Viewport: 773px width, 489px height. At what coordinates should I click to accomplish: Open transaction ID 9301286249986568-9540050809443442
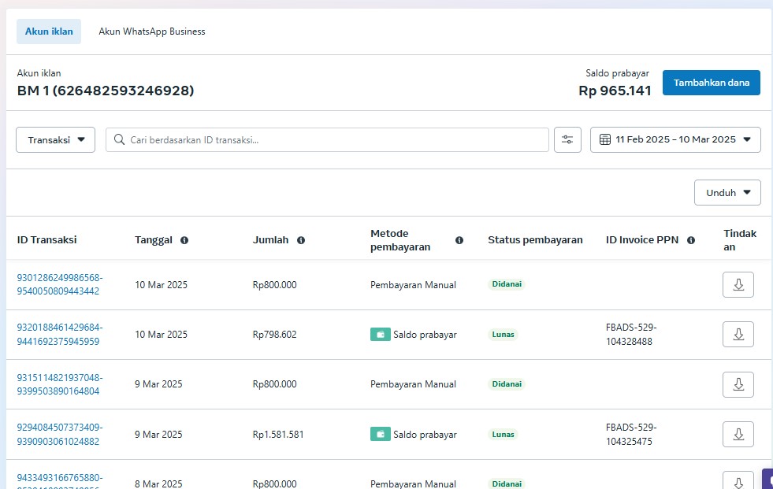pos(60,284)
